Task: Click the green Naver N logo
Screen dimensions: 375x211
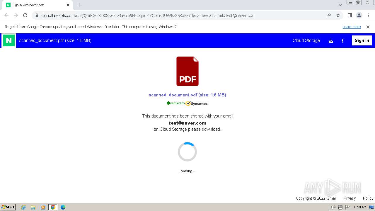Action: tap(9, 40)
